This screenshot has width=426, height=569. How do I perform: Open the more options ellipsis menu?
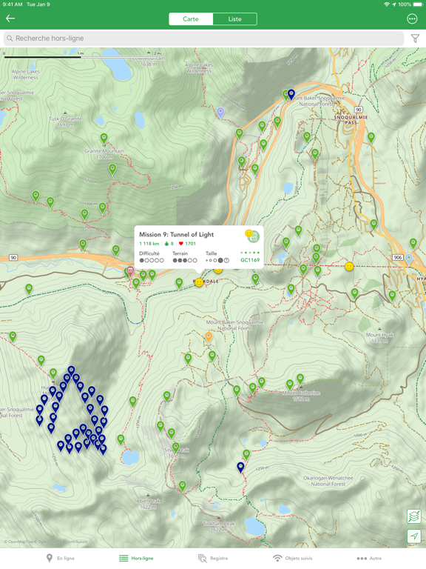(x=412, y=19)
